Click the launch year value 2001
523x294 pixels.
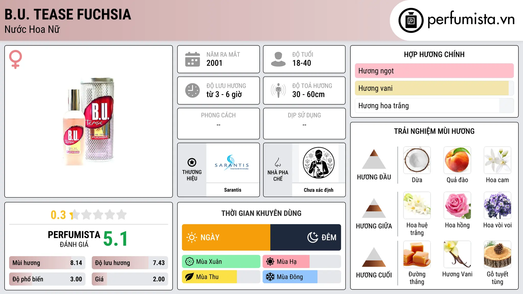[215, 63]
